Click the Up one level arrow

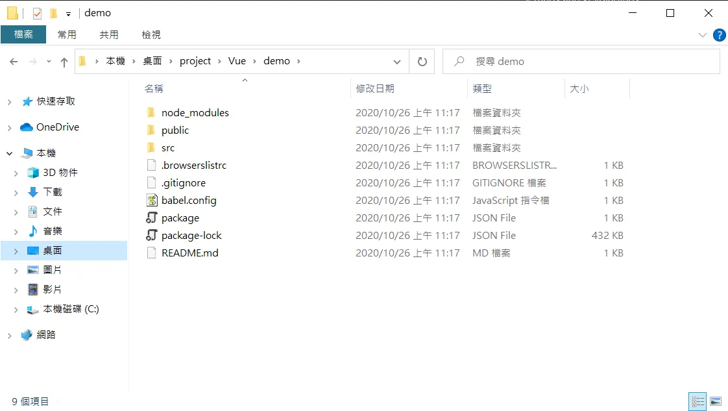[64, 62]
